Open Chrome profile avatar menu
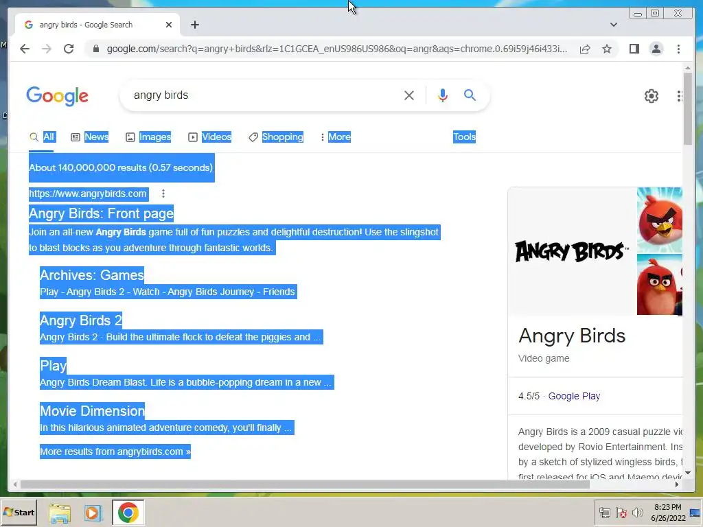 [x=656, y=49]
